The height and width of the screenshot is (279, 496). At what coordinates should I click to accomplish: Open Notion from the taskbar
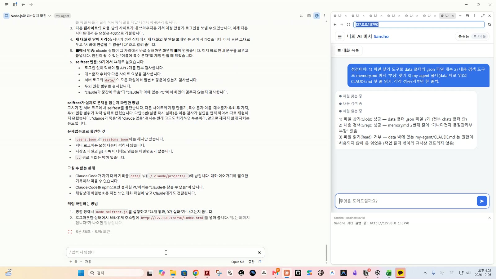pyautogui.click(x=366, y=273)
